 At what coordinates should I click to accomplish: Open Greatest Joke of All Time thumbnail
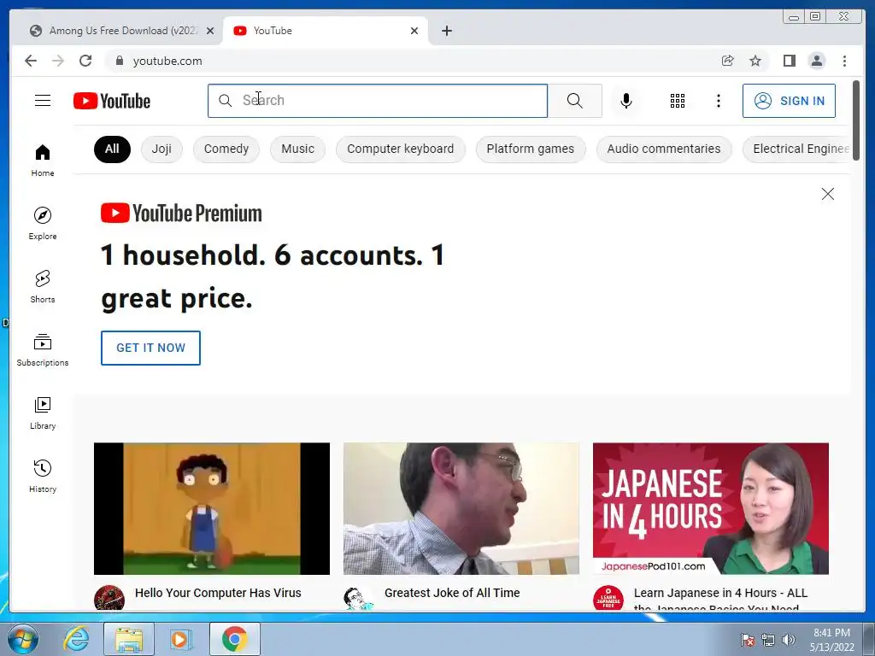click(x=461, y=508)
